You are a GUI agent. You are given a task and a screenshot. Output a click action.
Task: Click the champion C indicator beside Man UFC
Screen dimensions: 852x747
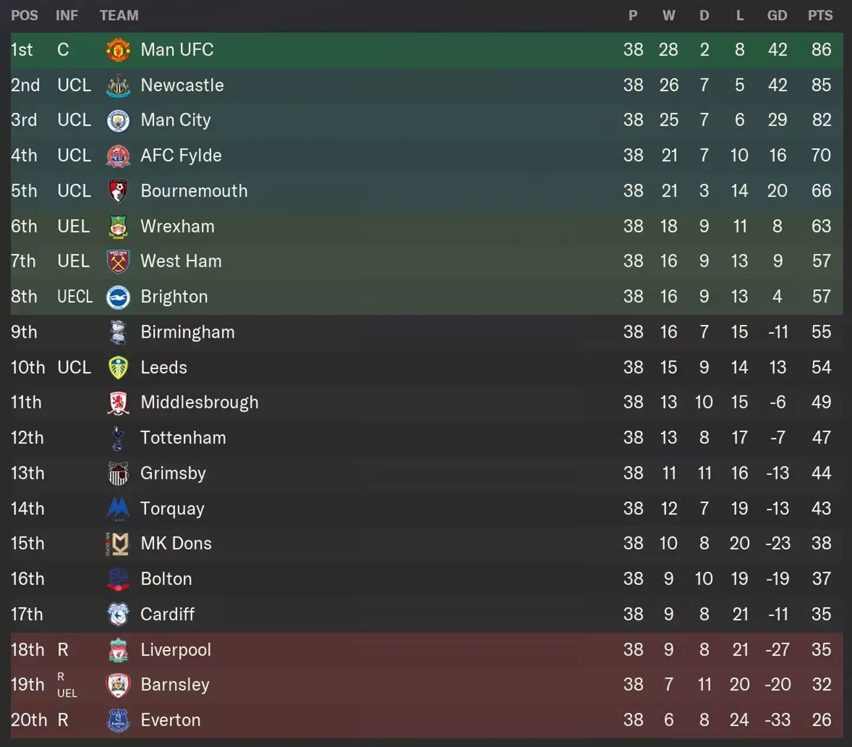tap(63, 50)
